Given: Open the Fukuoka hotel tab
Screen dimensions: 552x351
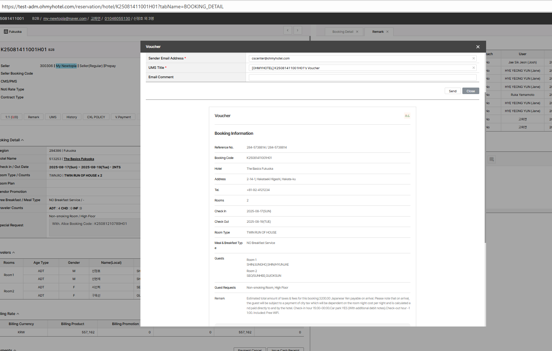Looking at the screenshot, I should tap(13, 32).
